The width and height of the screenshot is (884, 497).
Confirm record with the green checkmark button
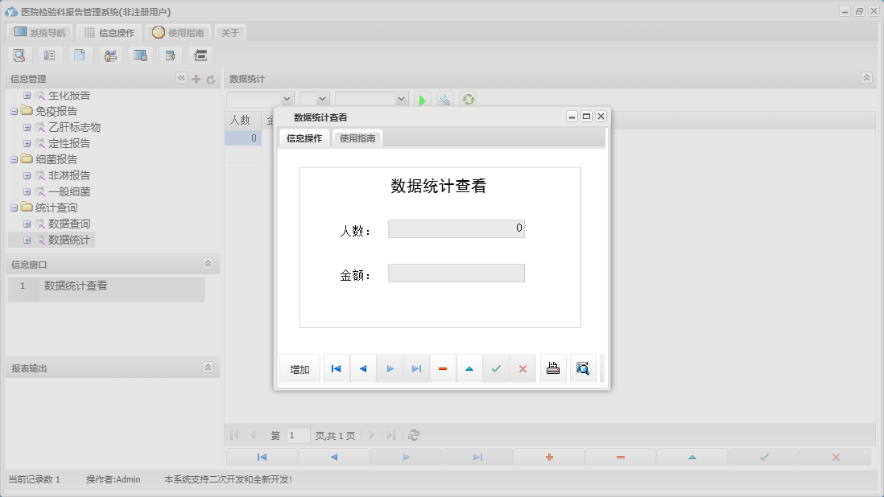point(496,368)
